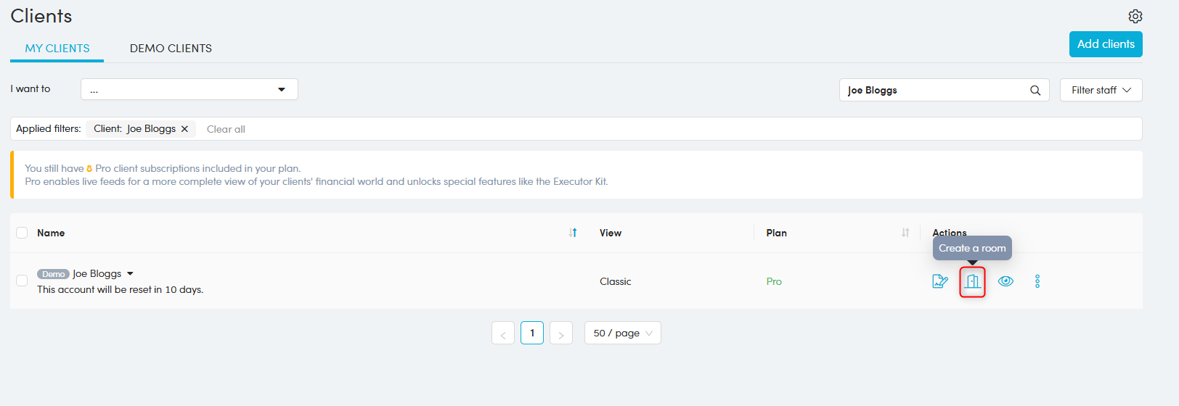Switch to the Demo Clients tab
Screen dimensions: 1179x406
[171, 49]
